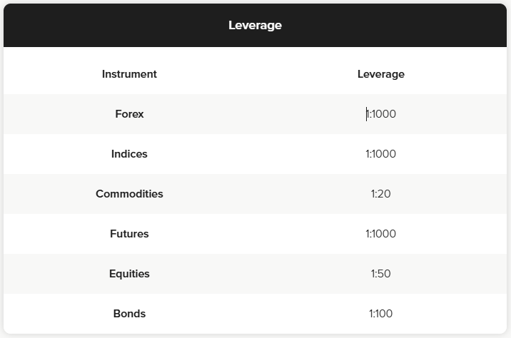Highlight the entire Commodities table row

coord(255,194)
